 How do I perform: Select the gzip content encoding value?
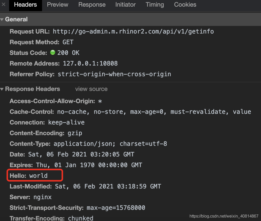[75, 133]
